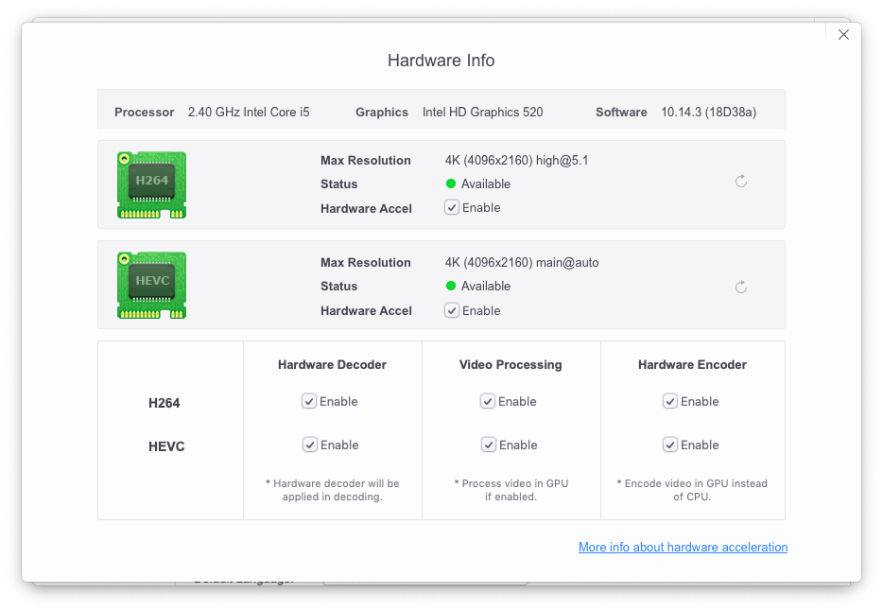The image size is (883, 611).
Task: Open More info about hardware acceleration link
Action: 683,547
